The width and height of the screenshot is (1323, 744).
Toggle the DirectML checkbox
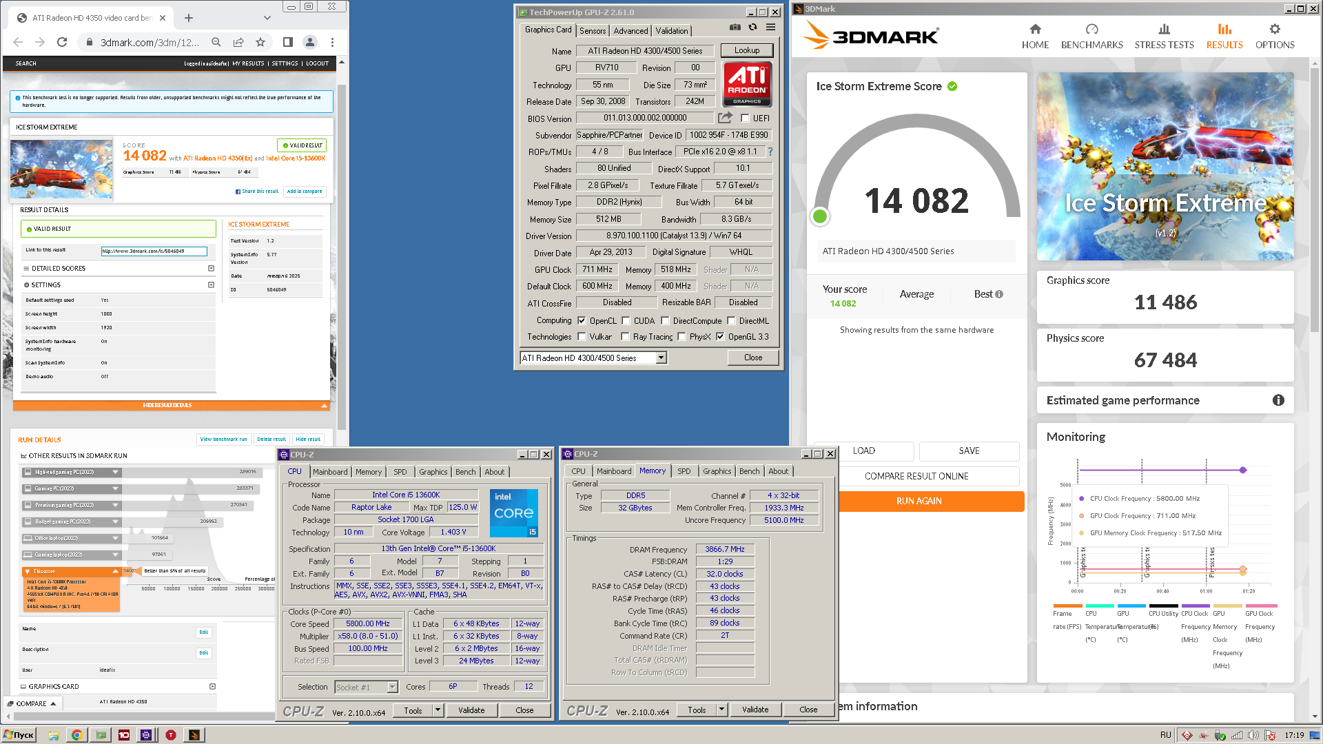tap(731, 321)
